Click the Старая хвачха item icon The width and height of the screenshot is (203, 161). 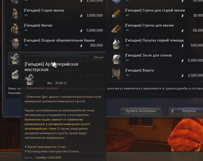pos(15,13)
